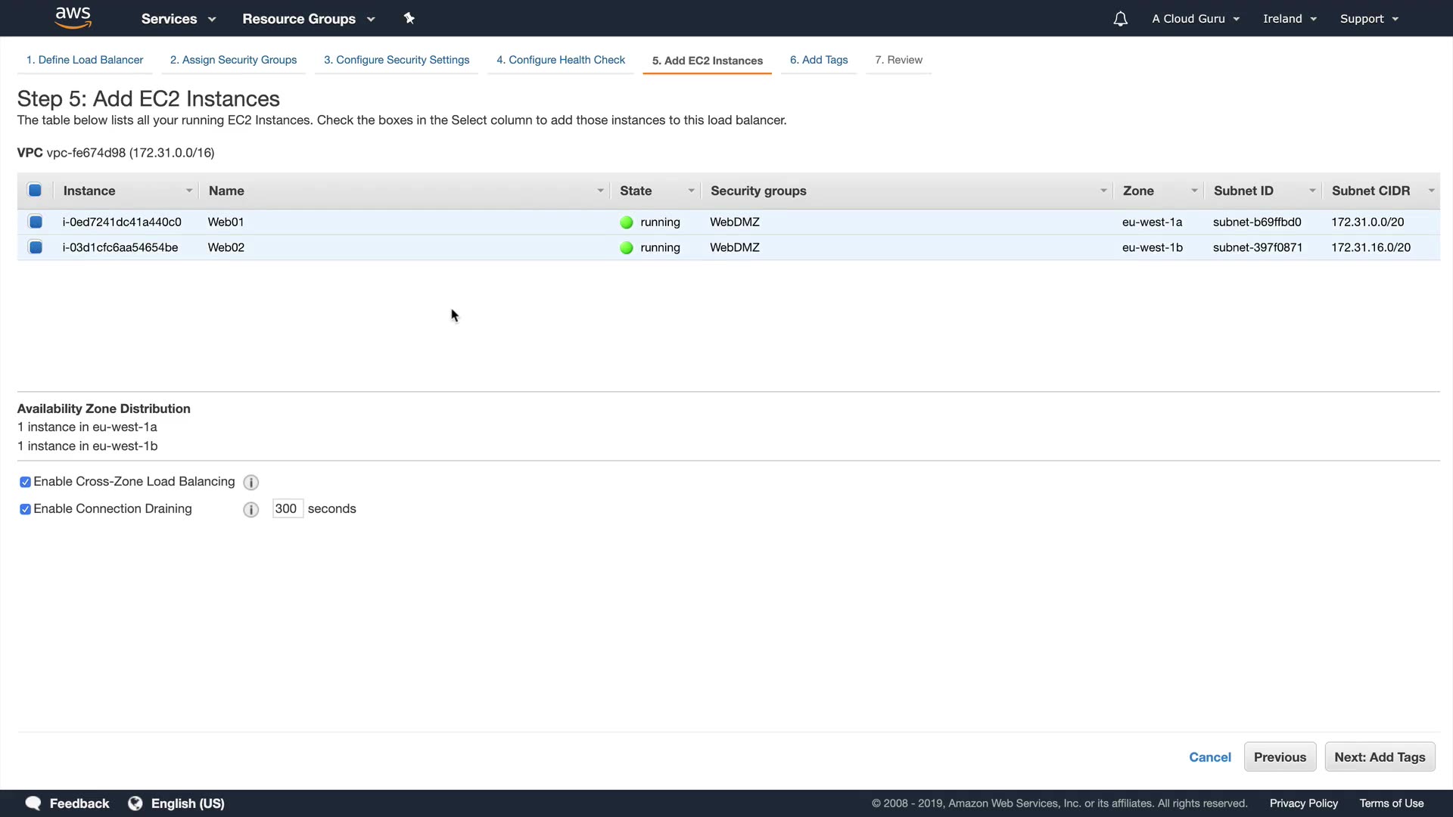This screenshot has height=817, width=1453.
Task: Click the green running status dot for Web01
Action: click(627, 222)
